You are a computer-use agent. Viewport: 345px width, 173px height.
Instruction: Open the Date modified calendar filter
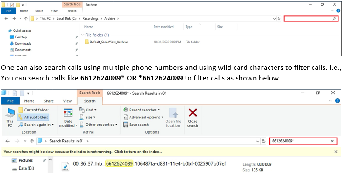tap(68, 118)
